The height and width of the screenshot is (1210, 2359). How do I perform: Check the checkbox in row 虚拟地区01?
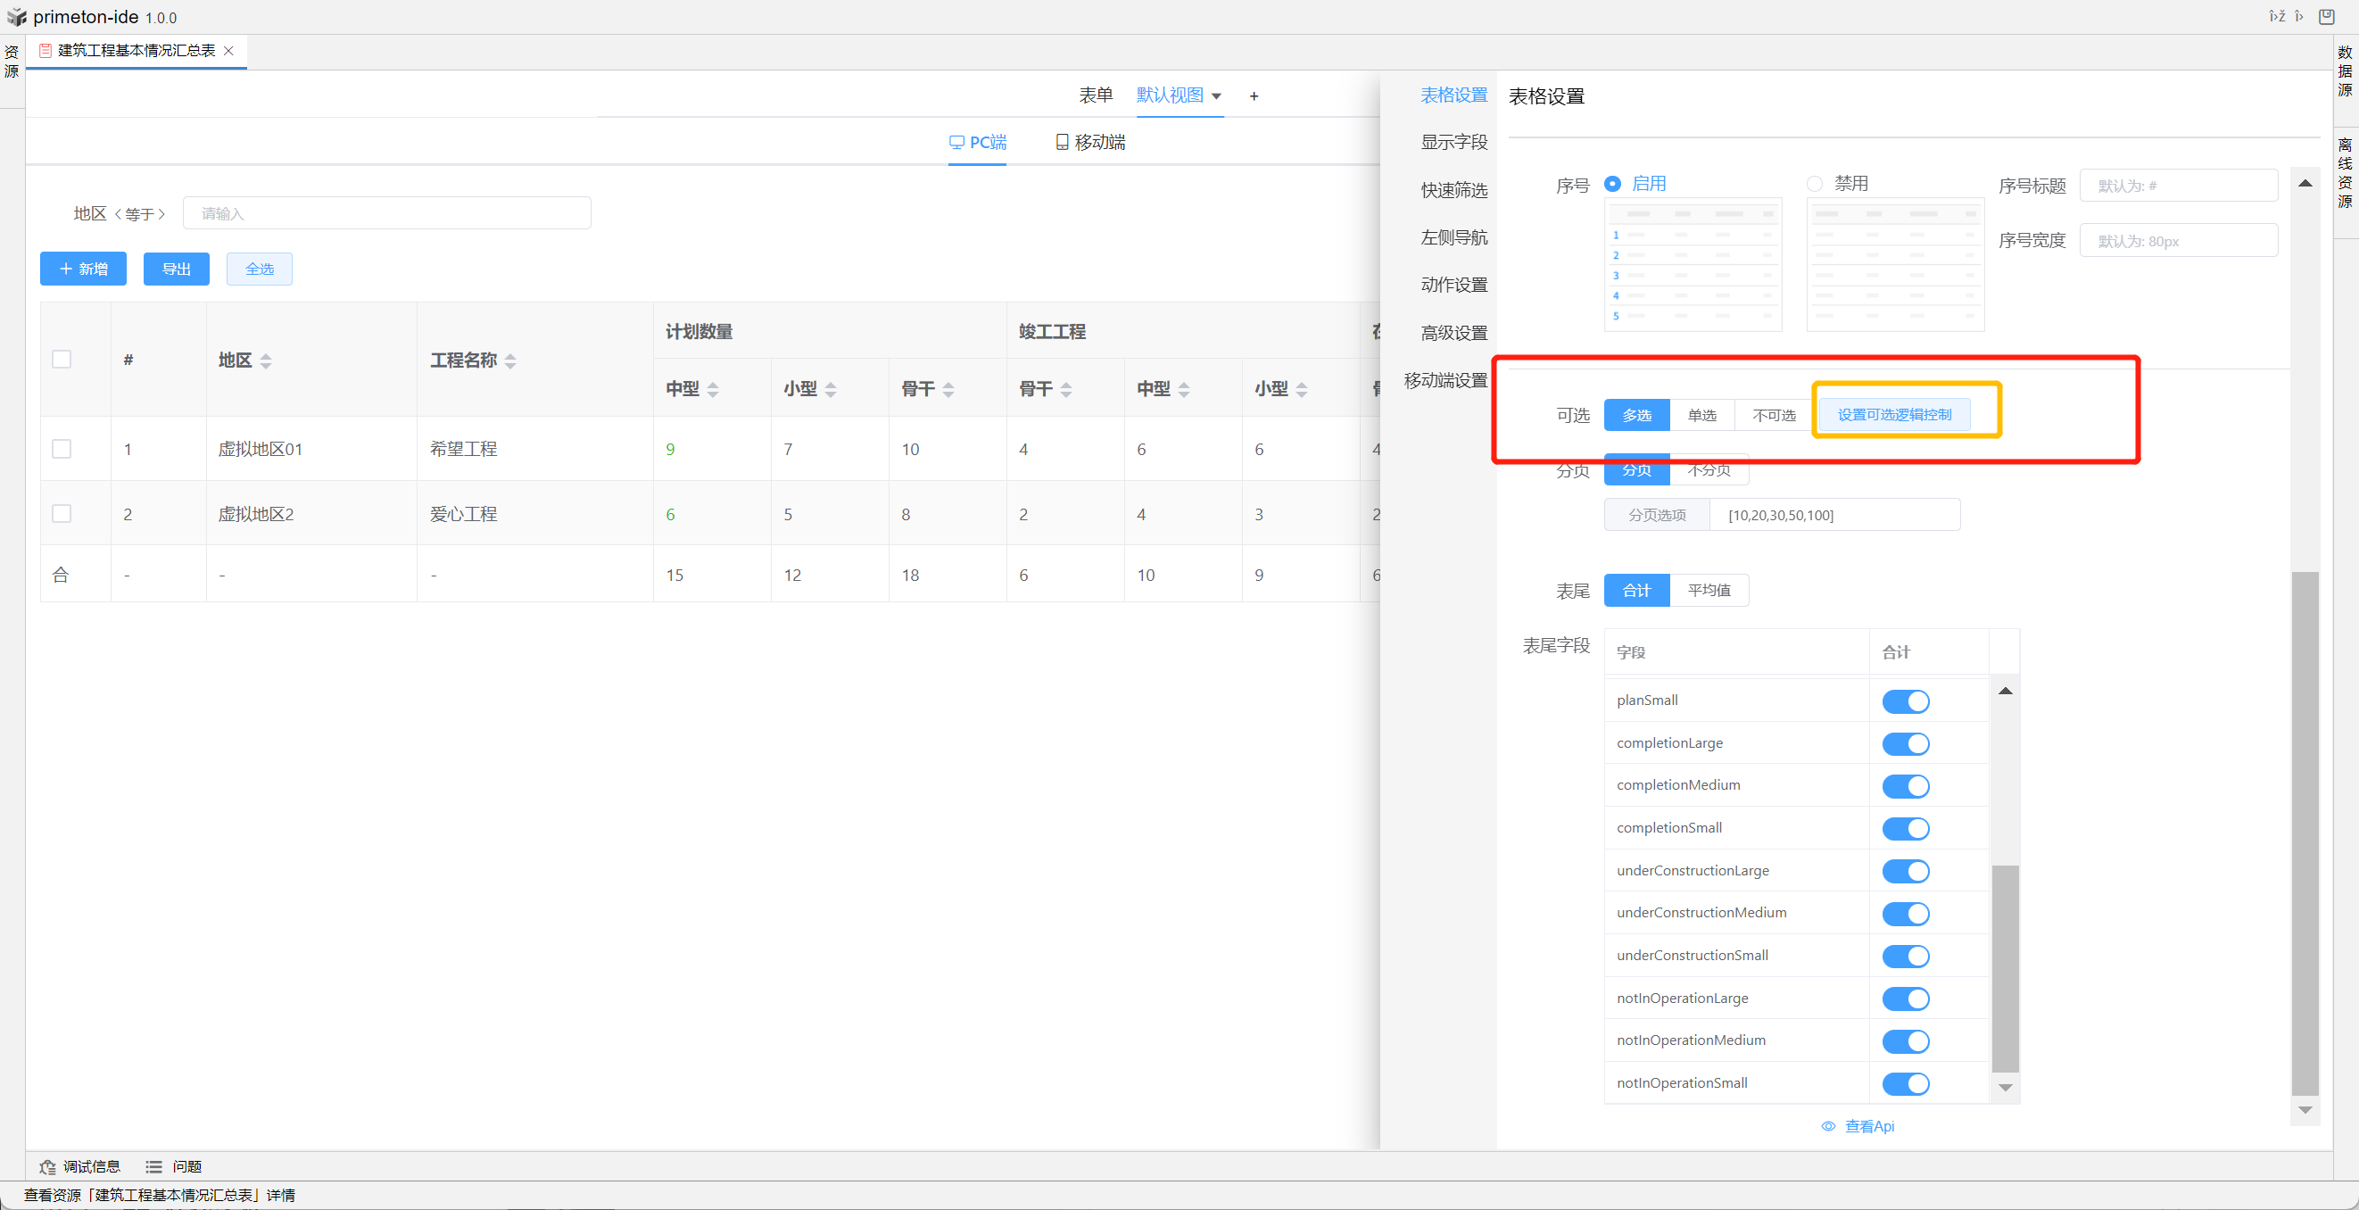coord(62,449)
